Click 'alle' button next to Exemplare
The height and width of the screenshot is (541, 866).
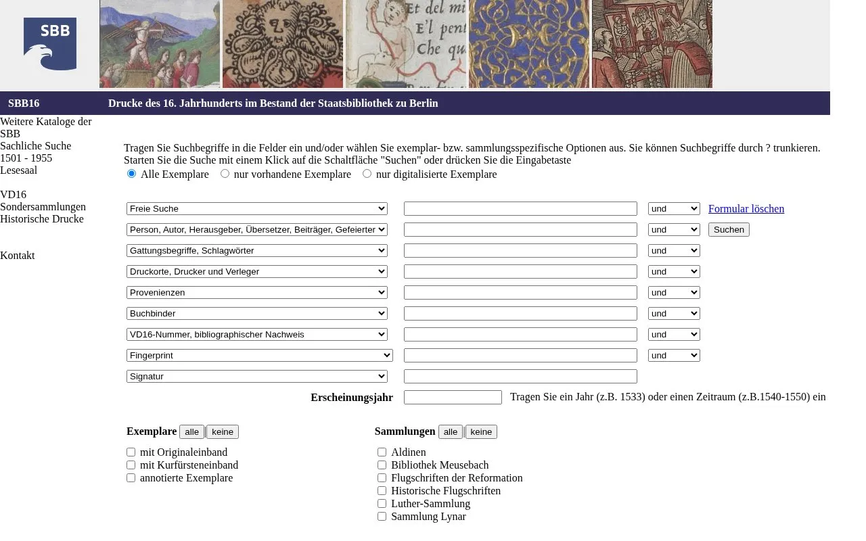tap(192, 432)
